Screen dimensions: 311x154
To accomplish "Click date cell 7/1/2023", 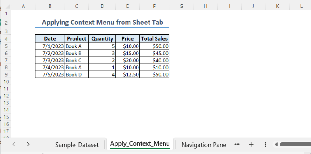I will tap(50, 46).
